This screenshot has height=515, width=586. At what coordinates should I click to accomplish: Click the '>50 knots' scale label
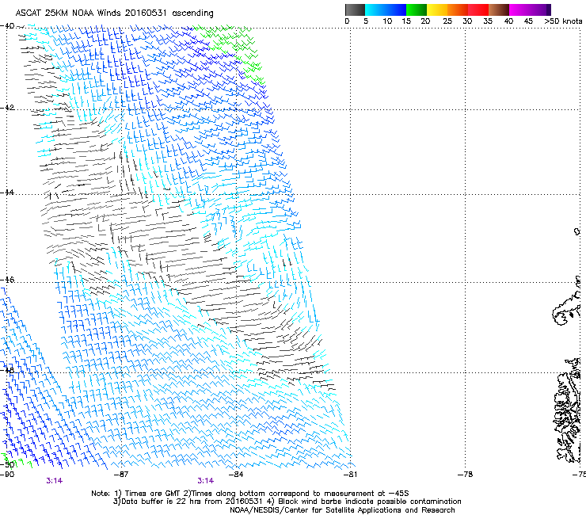click(563, 21)
